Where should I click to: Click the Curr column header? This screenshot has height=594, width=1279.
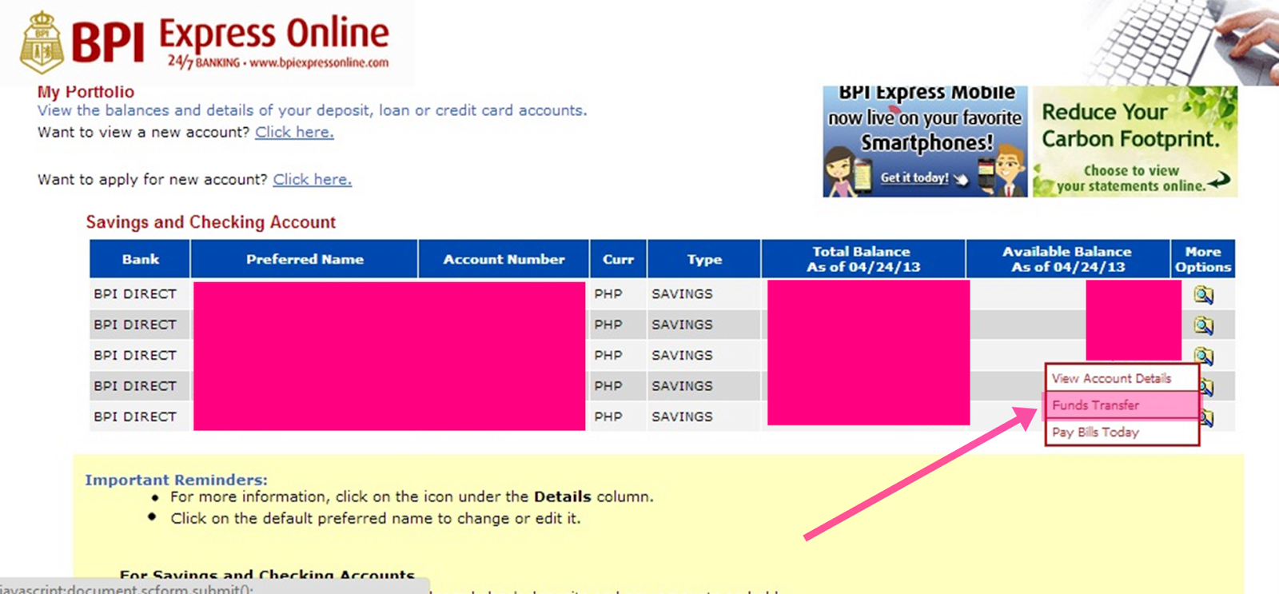pyautogui.click(x=618, y=259)
